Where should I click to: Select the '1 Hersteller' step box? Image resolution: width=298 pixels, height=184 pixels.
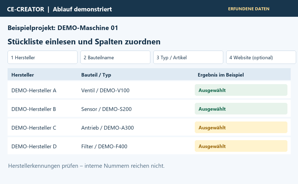pos(42,57)
